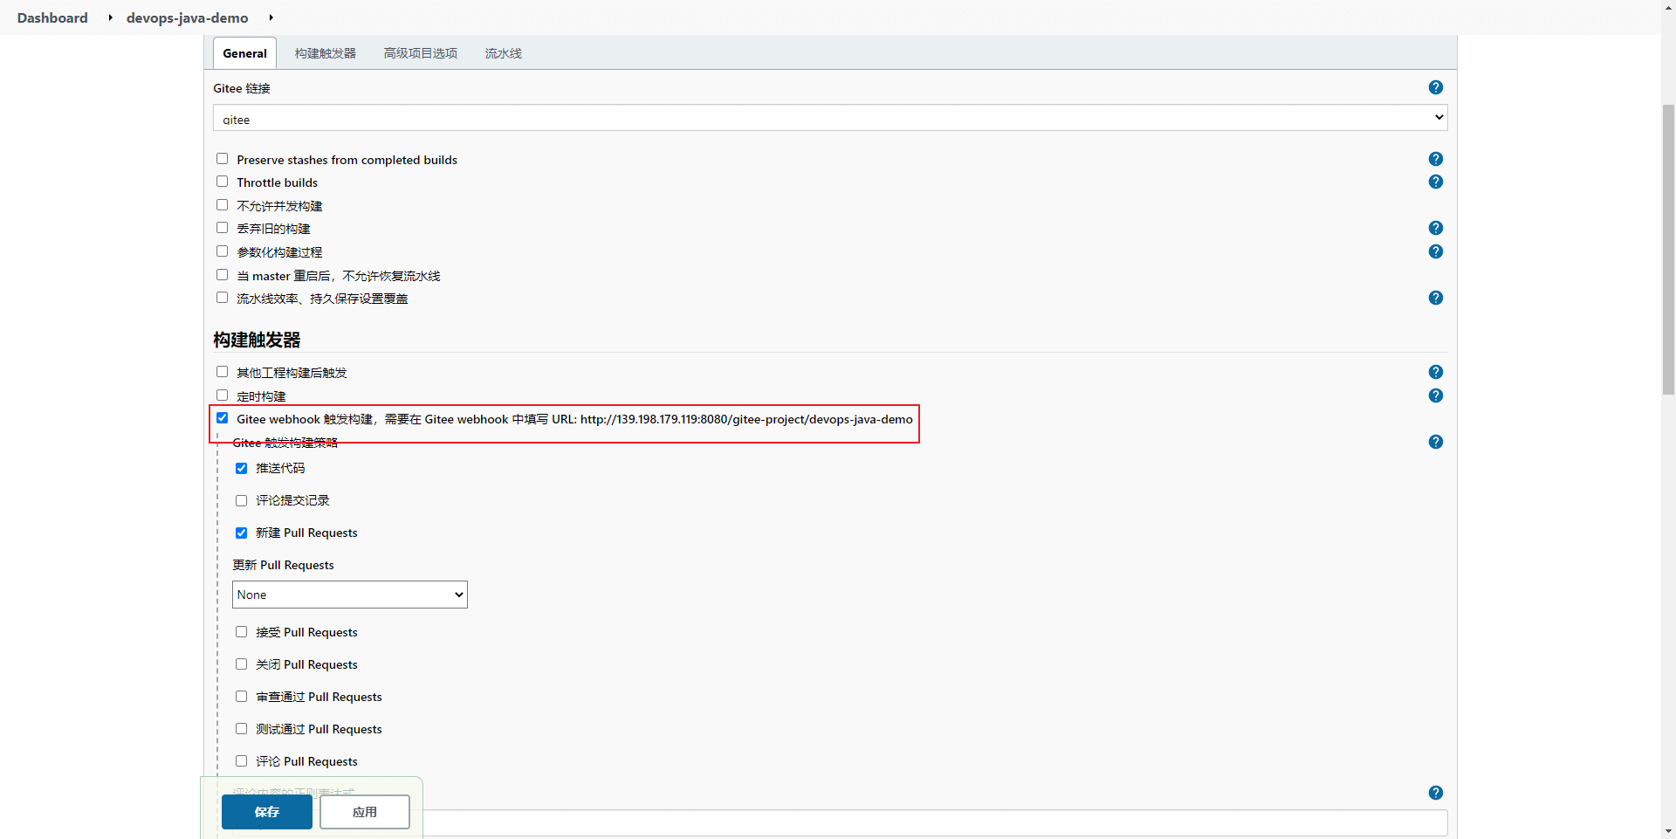
Task: Expand the Dashboard breadcrumb arrow menu
Action: [x=110, y=17]
